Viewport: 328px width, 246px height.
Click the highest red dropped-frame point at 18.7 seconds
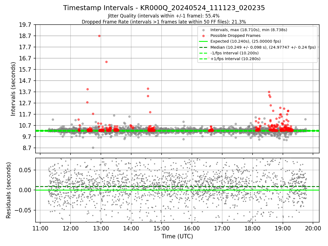click(x=99, y=36)
